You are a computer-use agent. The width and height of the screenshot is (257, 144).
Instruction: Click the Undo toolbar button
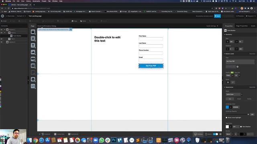coord(4,21)
